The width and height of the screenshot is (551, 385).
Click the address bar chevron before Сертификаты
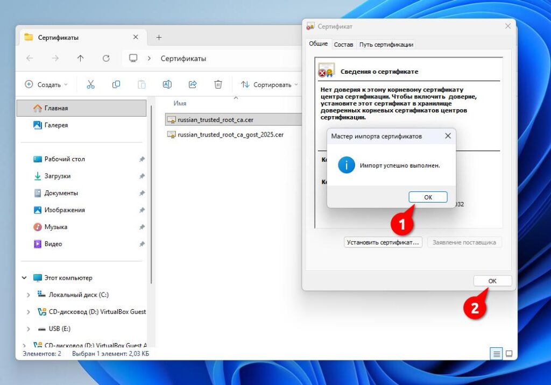tap(149, 58)
